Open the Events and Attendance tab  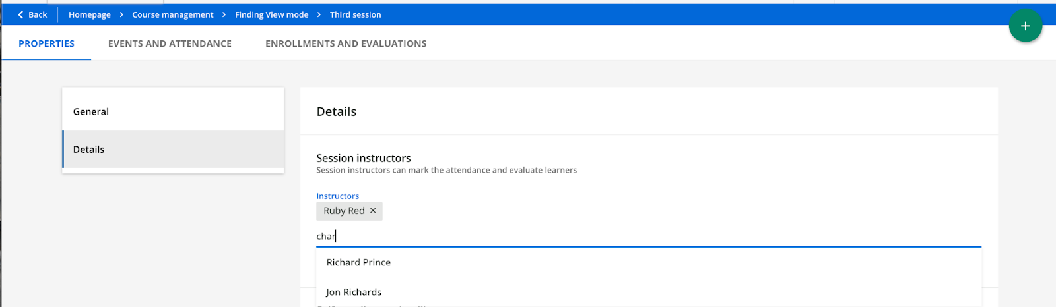click(170, 43)
